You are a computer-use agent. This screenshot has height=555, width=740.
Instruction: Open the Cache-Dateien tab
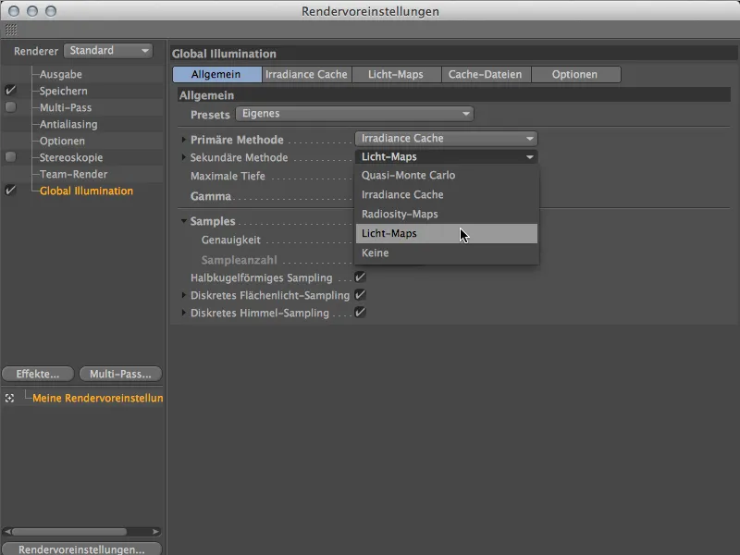486,74
